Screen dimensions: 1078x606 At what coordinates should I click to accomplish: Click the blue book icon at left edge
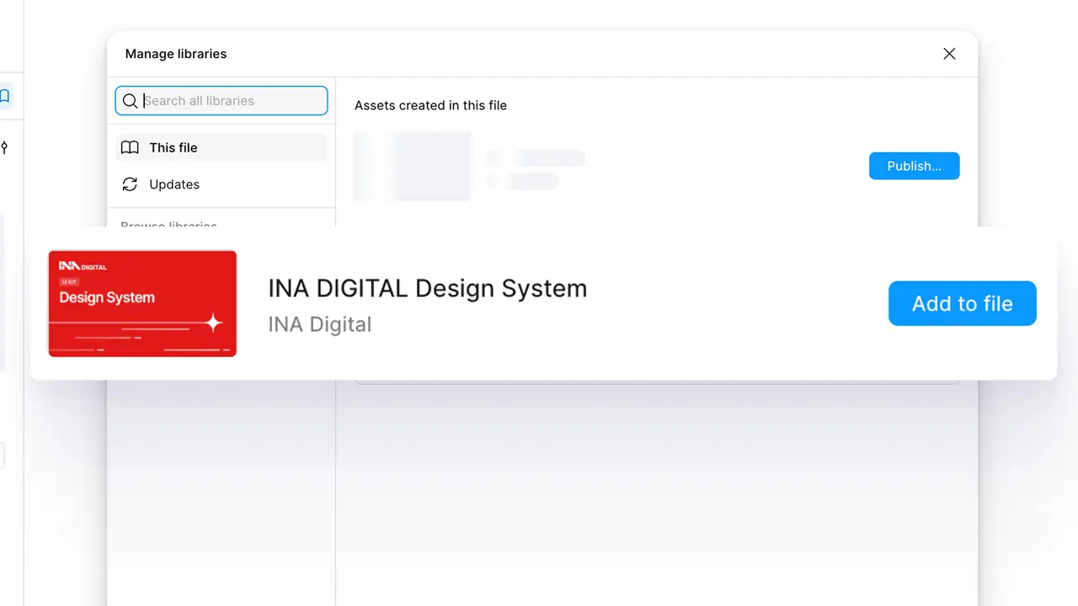pos(4,96)
